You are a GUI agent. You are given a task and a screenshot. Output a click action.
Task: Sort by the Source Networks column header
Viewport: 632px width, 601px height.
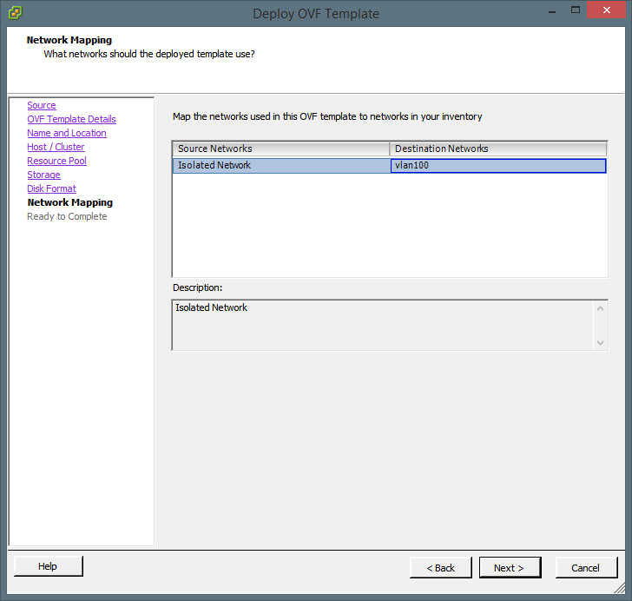[x=281, y=149]
